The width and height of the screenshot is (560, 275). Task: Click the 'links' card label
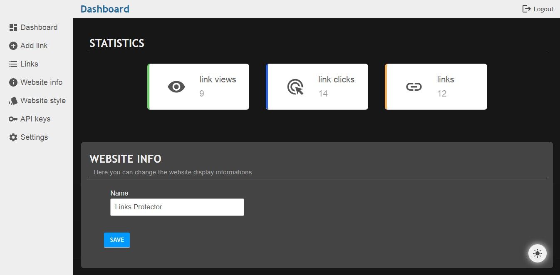click(x=446, y=79)
